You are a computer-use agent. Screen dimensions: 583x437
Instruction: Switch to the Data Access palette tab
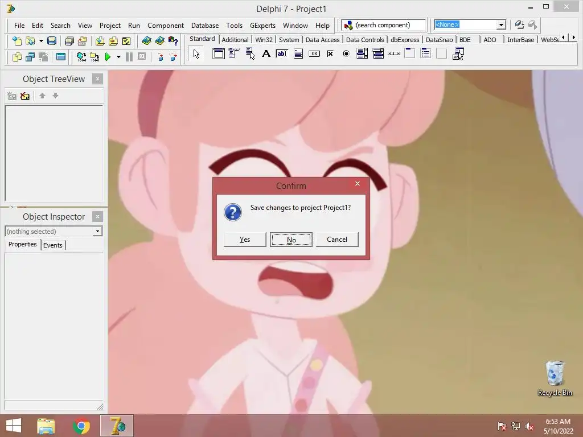[322, 40]
